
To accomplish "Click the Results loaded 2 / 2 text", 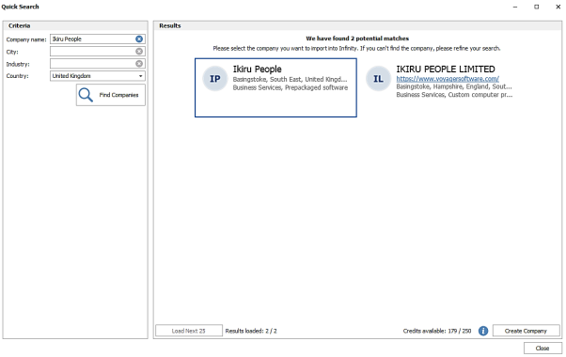I will click(251, 331).
